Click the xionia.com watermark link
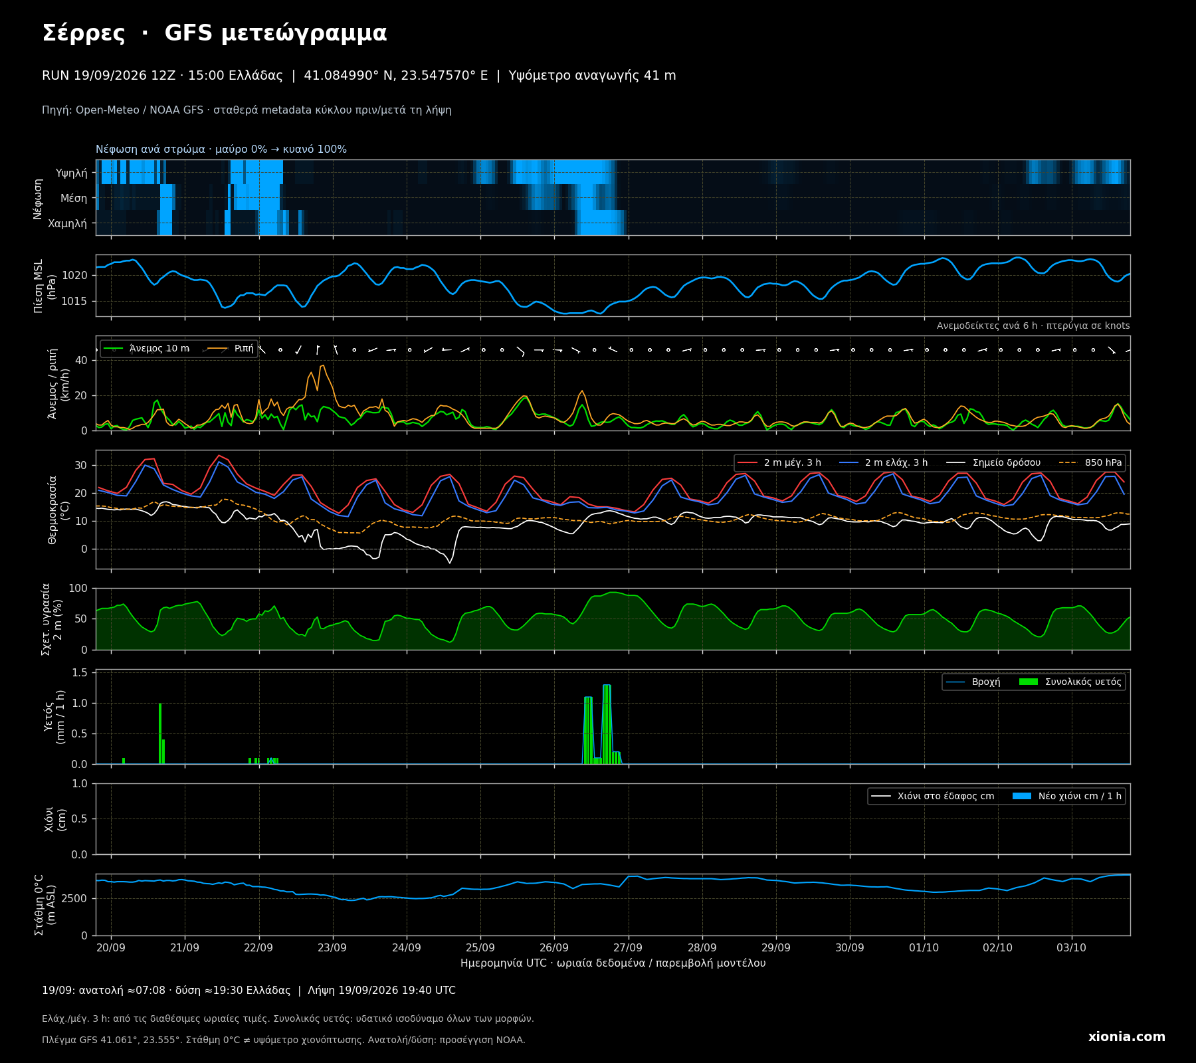Screen dimensions: 1196x1063 tap(1126, 1037)
